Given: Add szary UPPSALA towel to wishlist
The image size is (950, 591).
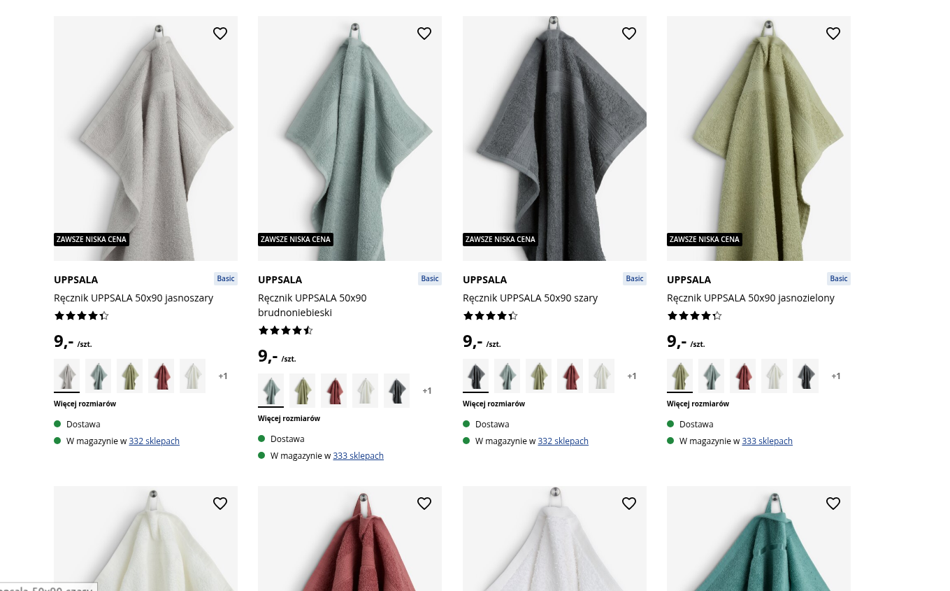Looking at the screenshot, I should point(629,34).
